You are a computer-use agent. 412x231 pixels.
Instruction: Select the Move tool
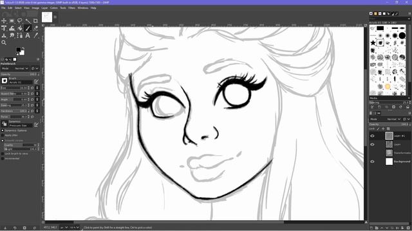coord(4,21)
